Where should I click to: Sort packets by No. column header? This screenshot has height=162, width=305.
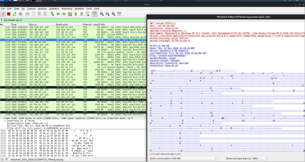tap(5, 24)
